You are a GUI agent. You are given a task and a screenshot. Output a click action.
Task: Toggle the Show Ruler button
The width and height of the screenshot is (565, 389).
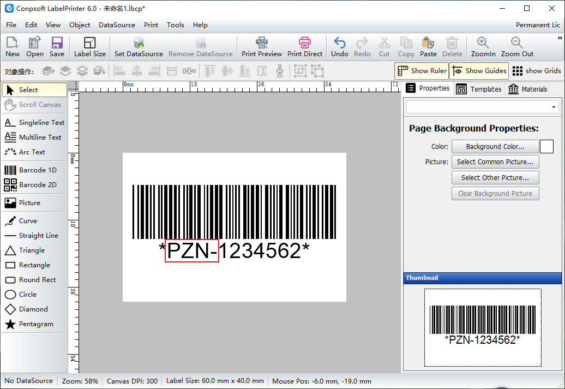click(422, 71)
